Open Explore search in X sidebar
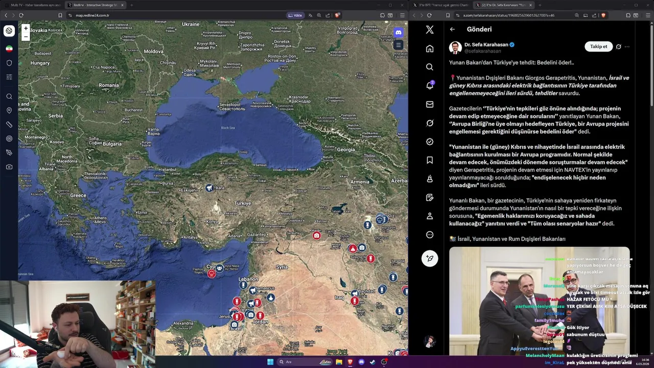Viewport: 654px width, 368px height. pyautogui.click(x=430, y=67)
